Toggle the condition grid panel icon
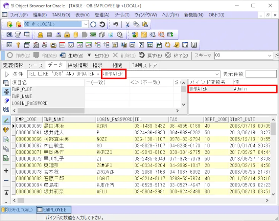 click(6, 83)
